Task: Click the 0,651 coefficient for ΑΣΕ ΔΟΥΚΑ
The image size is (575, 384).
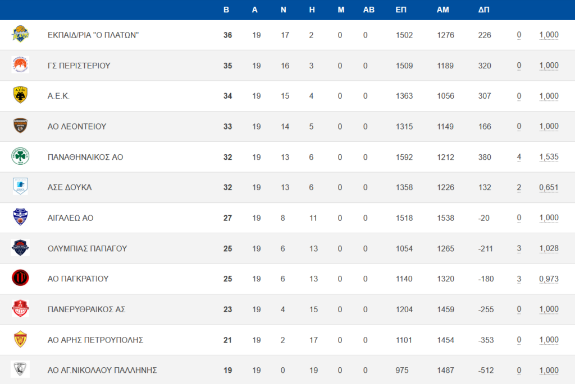Action: pyautogui.click(x=549, y=187)
